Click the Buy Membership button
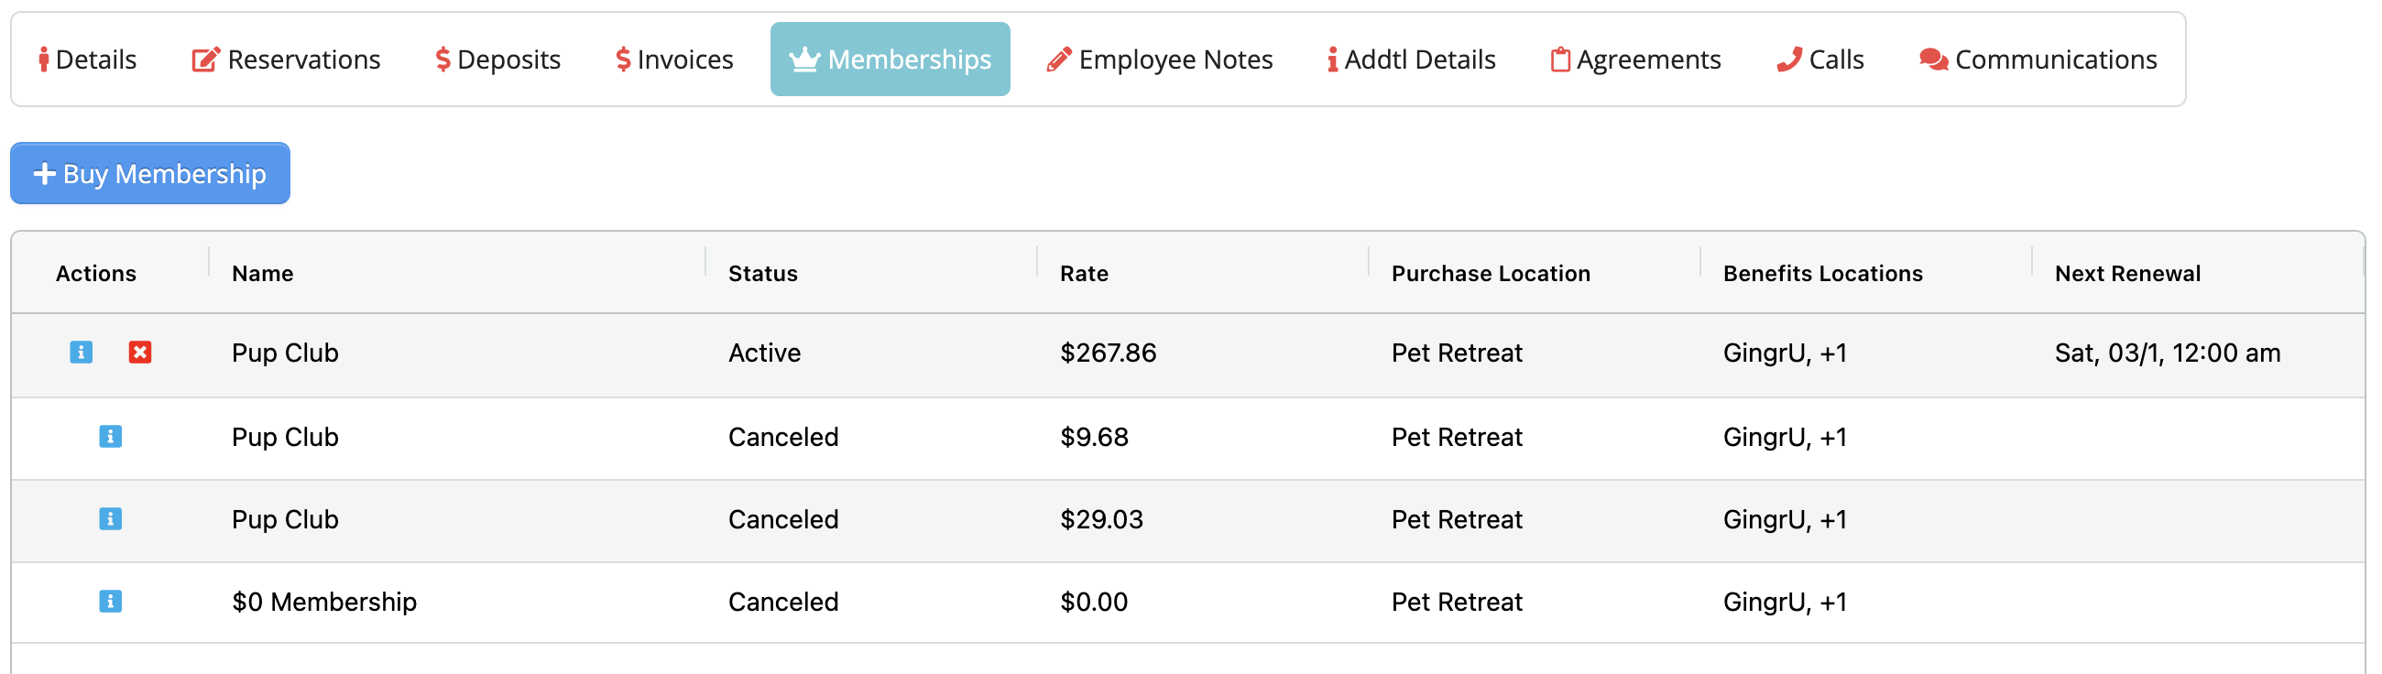The image size is (2382, 674). pos(150,173)
